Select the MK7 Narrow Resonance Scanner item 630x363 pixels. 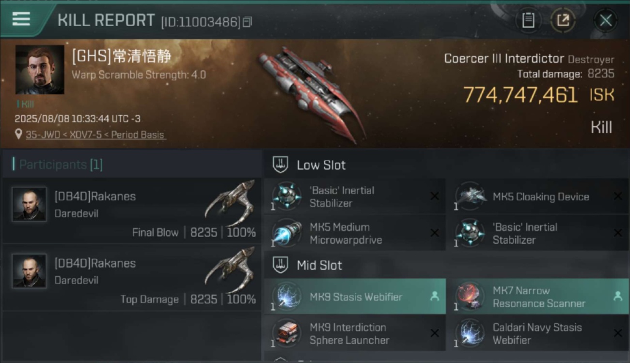538,297
